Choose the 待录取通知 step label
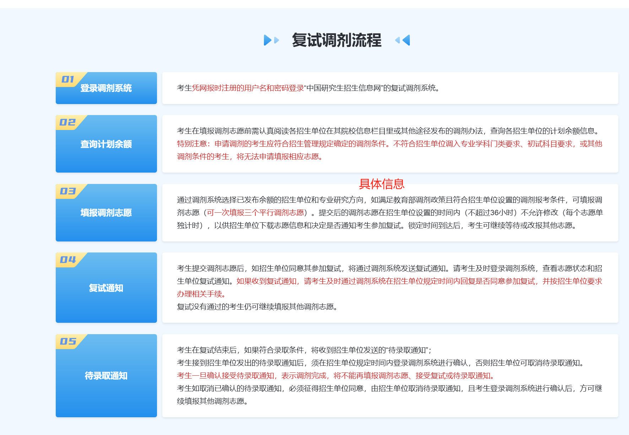This screenshot has width=629, height=435. tap(106, 376)
